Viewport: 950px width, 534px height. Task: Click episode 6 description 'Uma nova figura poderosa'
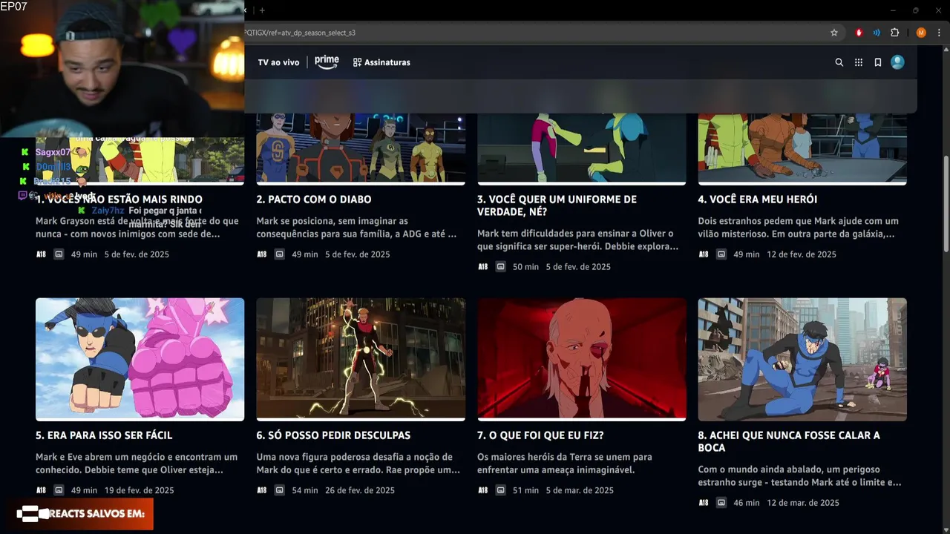click(358, 464)
